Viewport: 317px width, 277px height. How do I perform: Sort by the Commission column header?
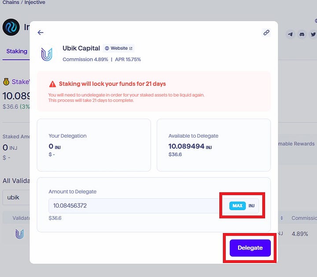pyautogui.click(x=304, y=218)
